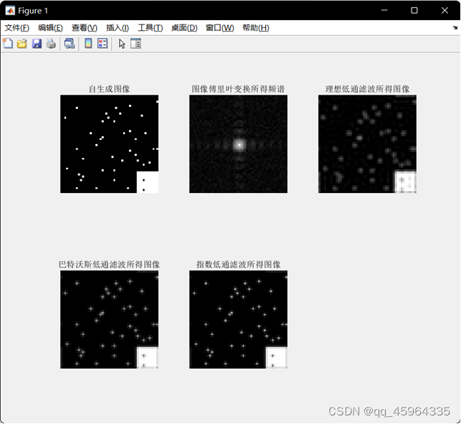Open the 插入(I) menu

coord(118,28)
